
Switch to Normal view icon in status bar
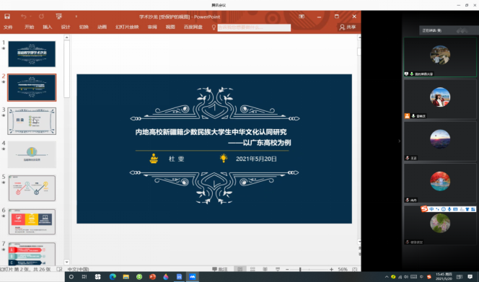[239, 269]
